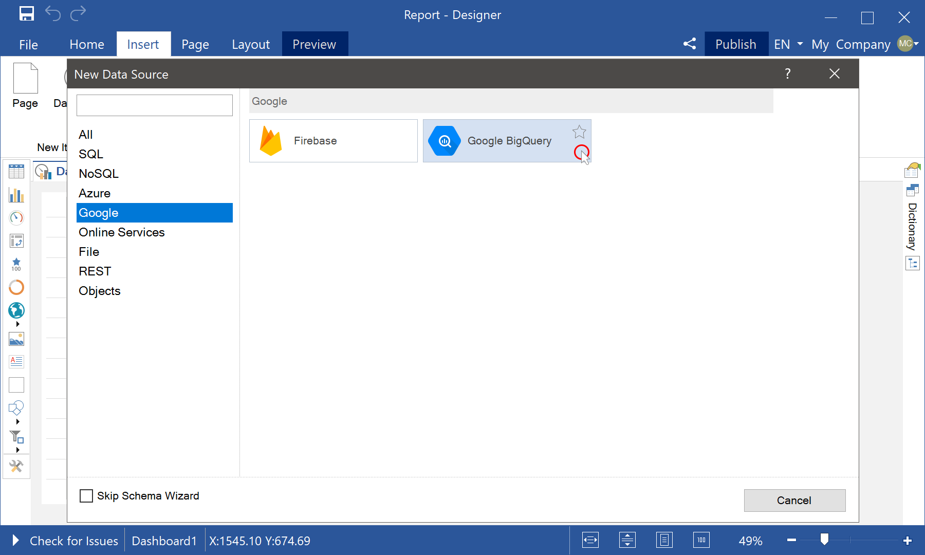Choose the Google BigQuery data source
925x555 pixels.
(x=507, y=141)
